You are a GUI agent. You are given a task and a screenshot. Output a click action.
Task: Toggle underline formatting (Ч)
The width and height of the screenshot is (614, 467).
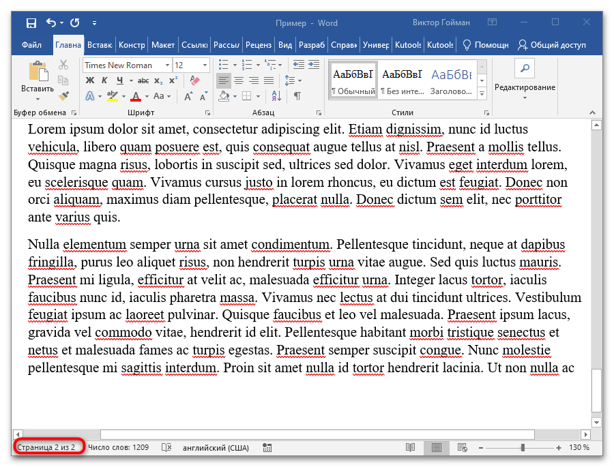click(120, 80)
